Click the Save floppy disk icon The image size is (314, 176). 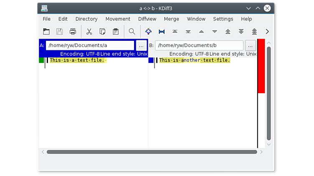(60, 32)
